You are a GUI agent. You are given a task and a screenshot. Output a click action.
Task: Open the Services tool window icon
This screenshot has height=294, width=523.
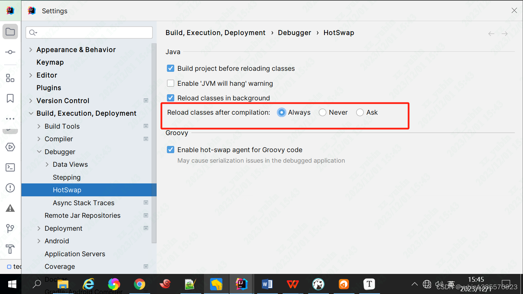point(10,147)
